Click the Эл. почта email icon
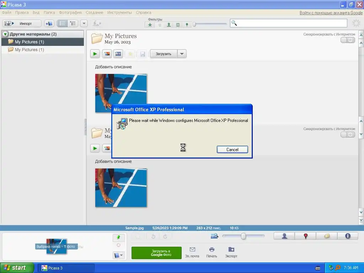The height and width of the screenshot is (273, 364). click(x=192, y=252)
